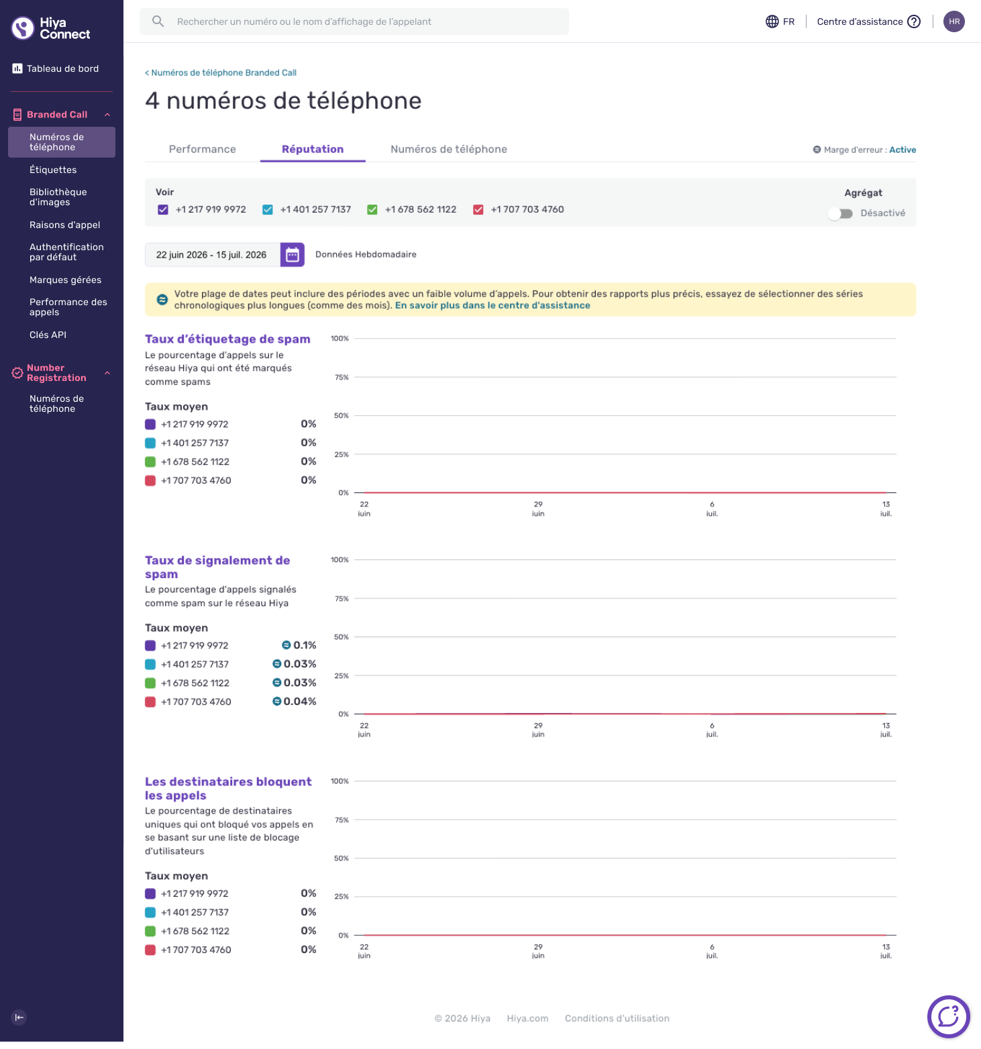Collapse the sidebar with the arrow icon
The height and width of the screenshot is (1049, 981).
pos(19,1017)
